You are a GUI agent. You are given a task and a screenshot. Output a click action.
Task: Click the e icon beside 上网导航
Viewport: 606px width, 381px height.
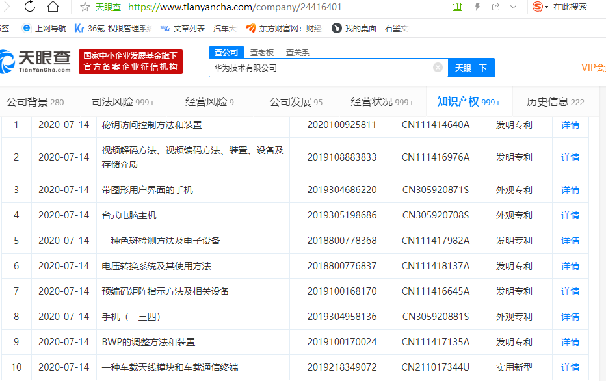tap(26, 28)
